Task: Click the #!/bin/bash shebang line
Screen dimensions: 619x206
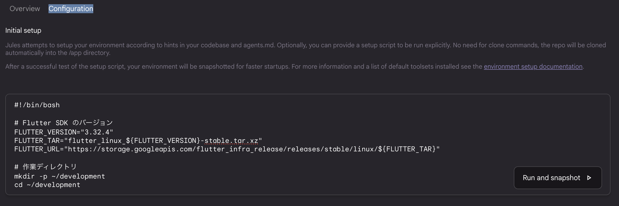Action: point(37,105)
